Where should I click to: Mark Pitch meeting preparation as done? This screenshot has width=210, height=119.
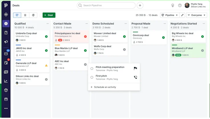click(x=92, y=69)
